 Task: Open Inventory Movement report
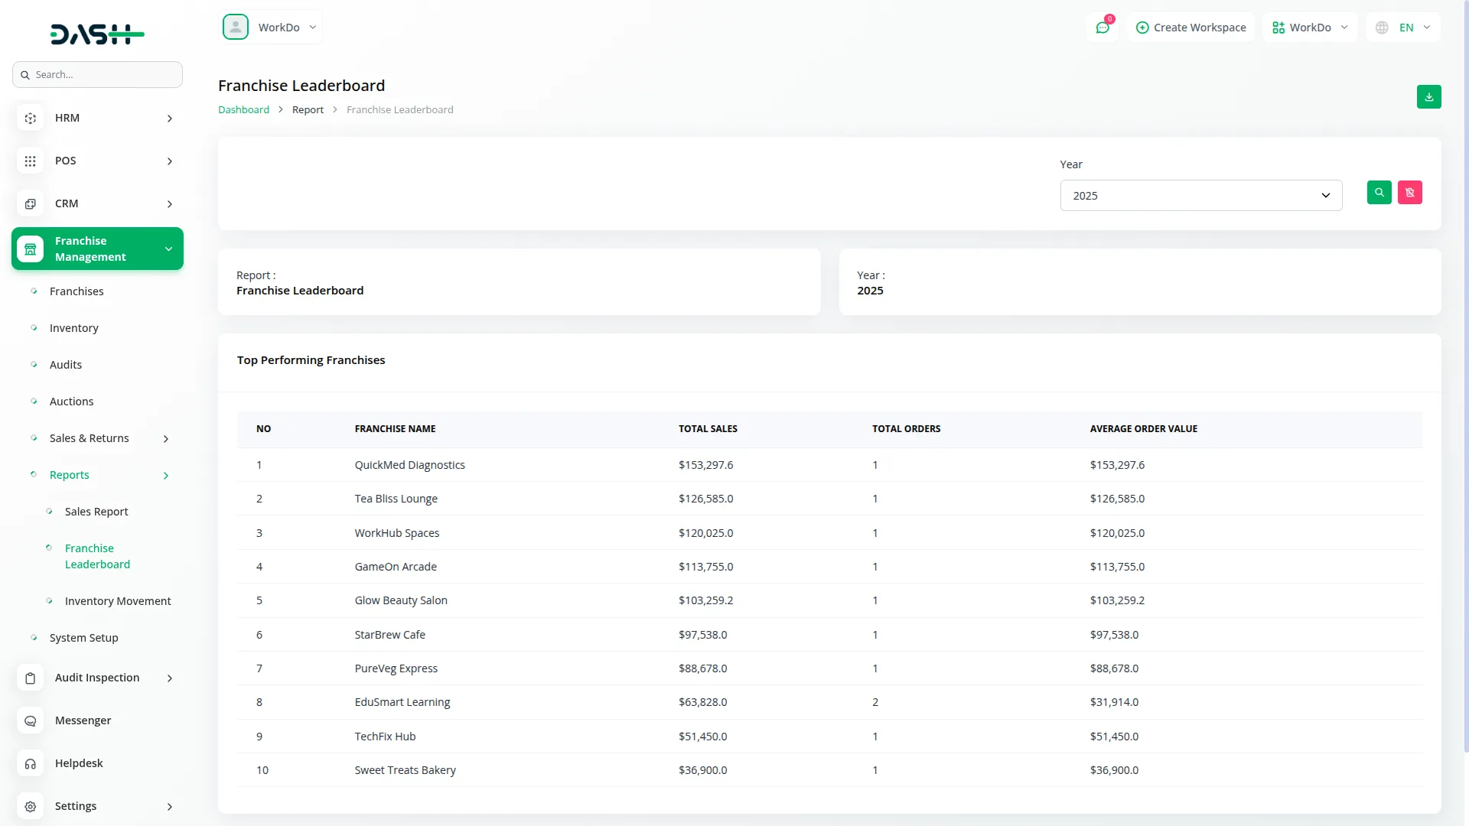tap(118, 601)
